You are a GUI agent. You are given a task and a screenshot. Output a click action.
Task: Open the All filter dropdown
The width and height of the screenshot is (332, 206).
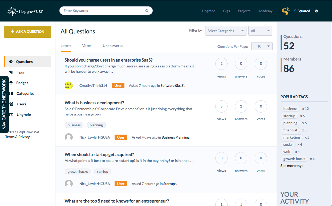tap(260, 31)
